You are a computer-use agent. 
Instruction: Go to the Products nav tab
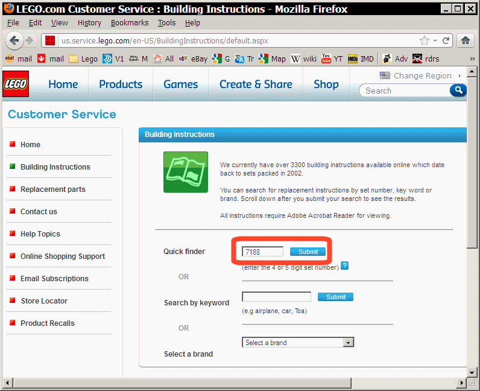121,84
